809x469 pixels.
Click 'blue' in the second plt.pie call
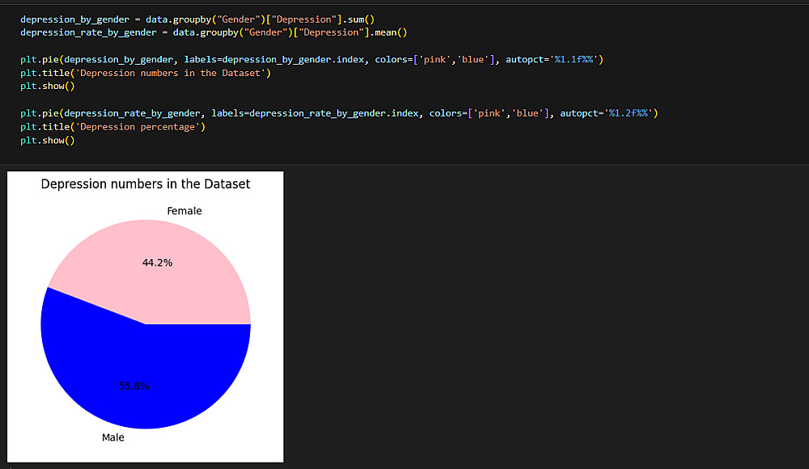tap(527, 113)
